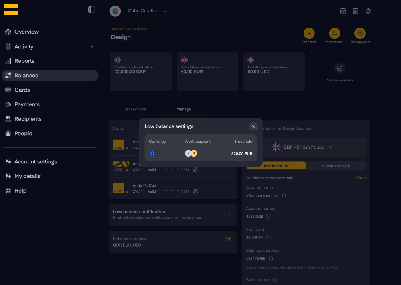
Task: Select Outside the UK toggle
Action: [x=336, y=166]
